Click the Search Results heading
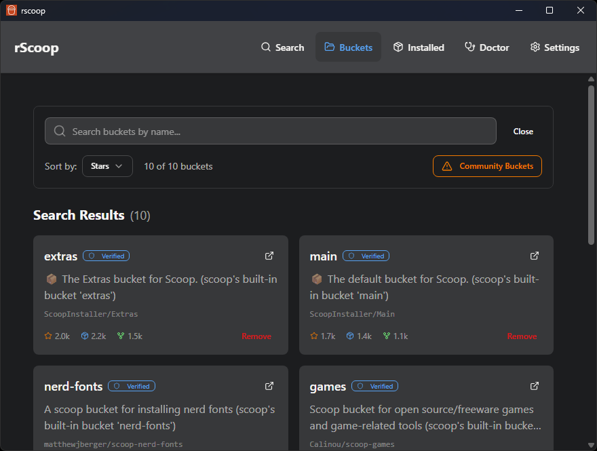The width and height of the screenshot is (597, 451). click(x=79, y=215)
